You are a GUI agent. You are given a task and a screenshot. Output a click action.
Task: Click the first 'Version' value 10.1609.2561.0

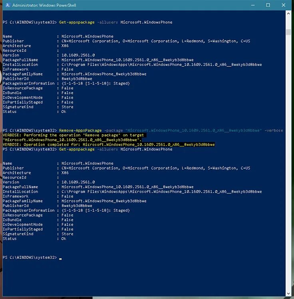(78, 55)
